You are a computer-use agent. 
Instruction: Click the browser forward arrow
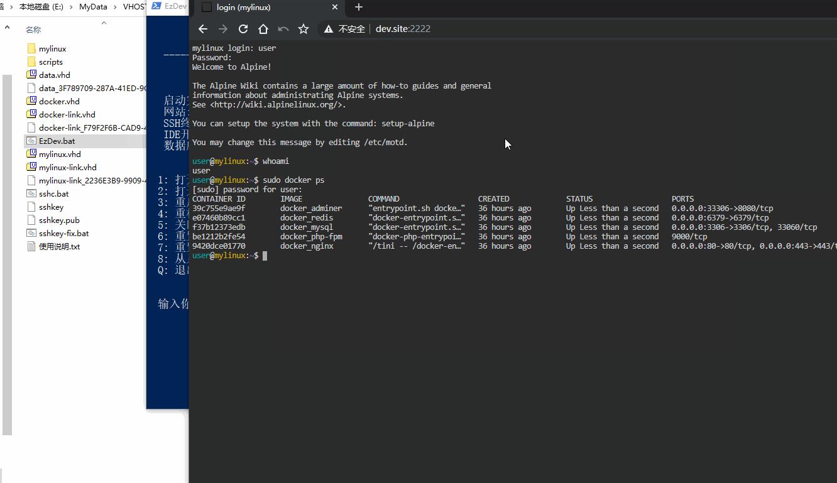pyautogui.click(x=222, y=29)
